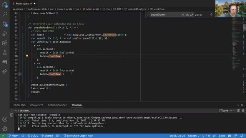Switch to the Comments panel tab
Screen dimensions: 246x138
point(37,105)
